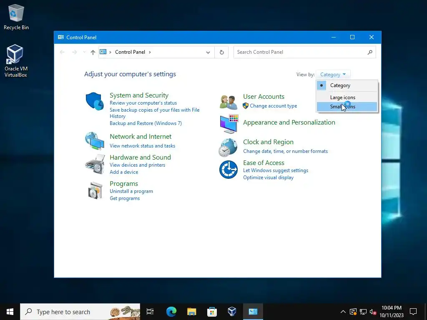Open the Programs category heading
The width and height of the screenshot is (427, 320).
pos(123,184)
